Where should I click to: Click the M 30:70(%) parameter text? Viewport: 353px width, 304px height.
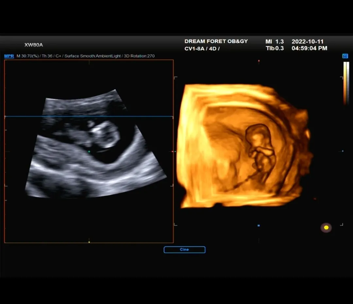coord(27,56)
